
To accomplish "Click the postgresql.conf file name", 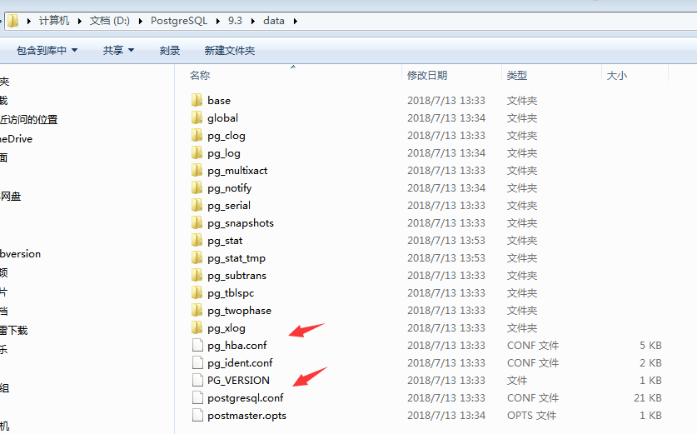I will (x=246, y=398).
